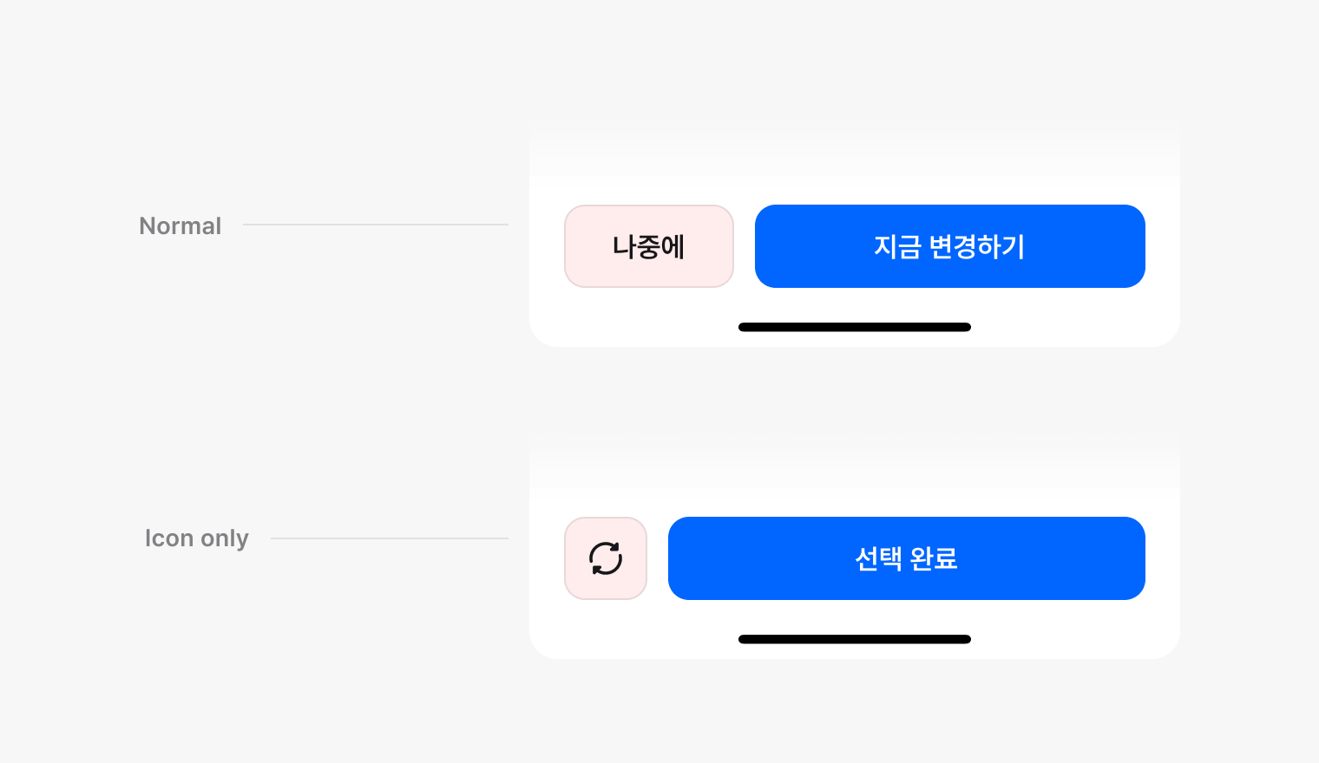Tap the pink circular-arrows sync icon
Image resolution: width=1319 pixels, height=763 pixels.
point(606,558)
